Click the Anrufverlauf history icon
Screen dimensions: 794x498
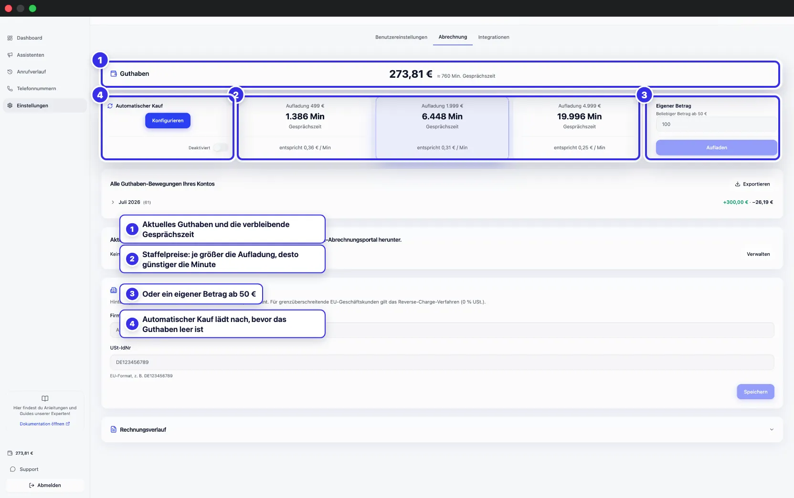(x=10, y=72)
